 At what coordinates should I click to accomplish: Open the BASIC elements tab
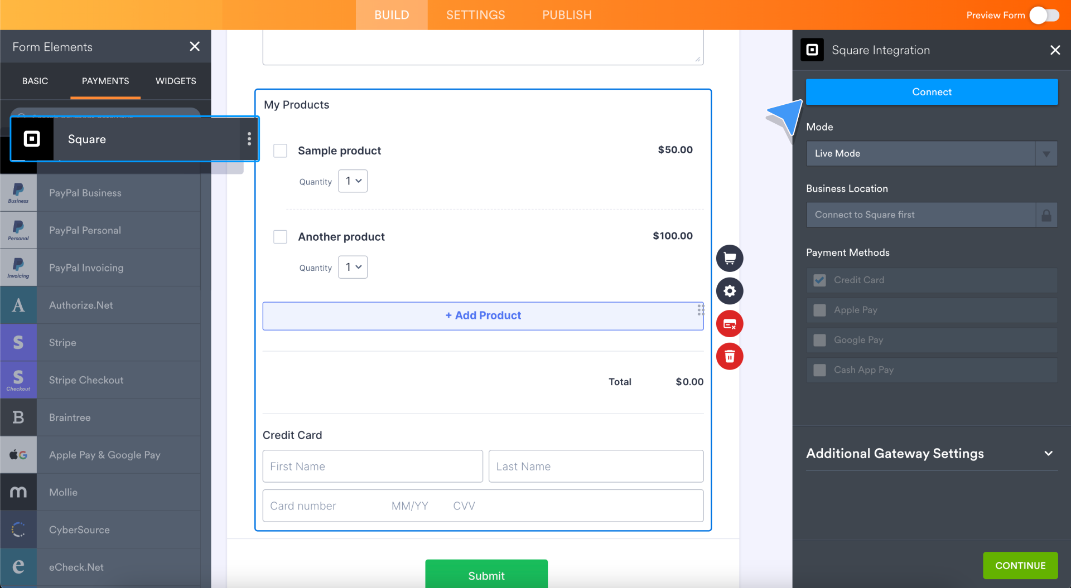click(35, 81)
